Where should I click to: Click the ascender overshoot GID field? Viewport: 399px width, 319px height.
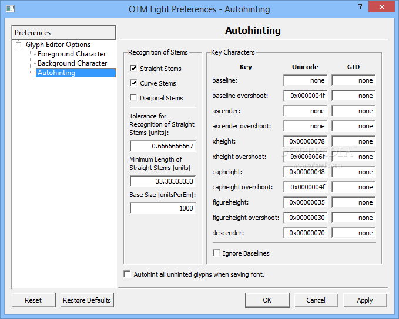tap(353, 126)
